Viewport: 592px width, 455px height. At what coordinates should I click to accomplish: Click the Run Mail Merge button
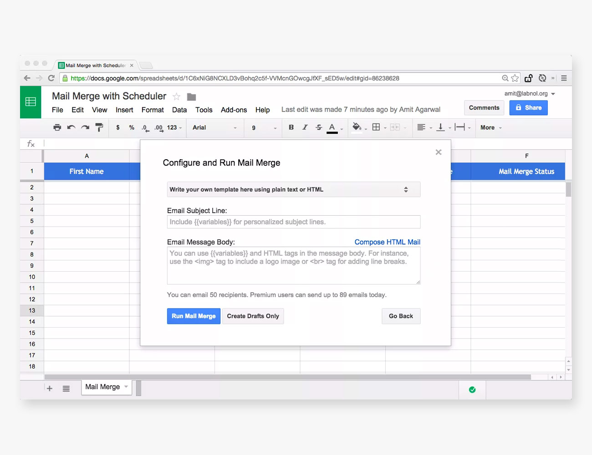[x=194, y=316]
